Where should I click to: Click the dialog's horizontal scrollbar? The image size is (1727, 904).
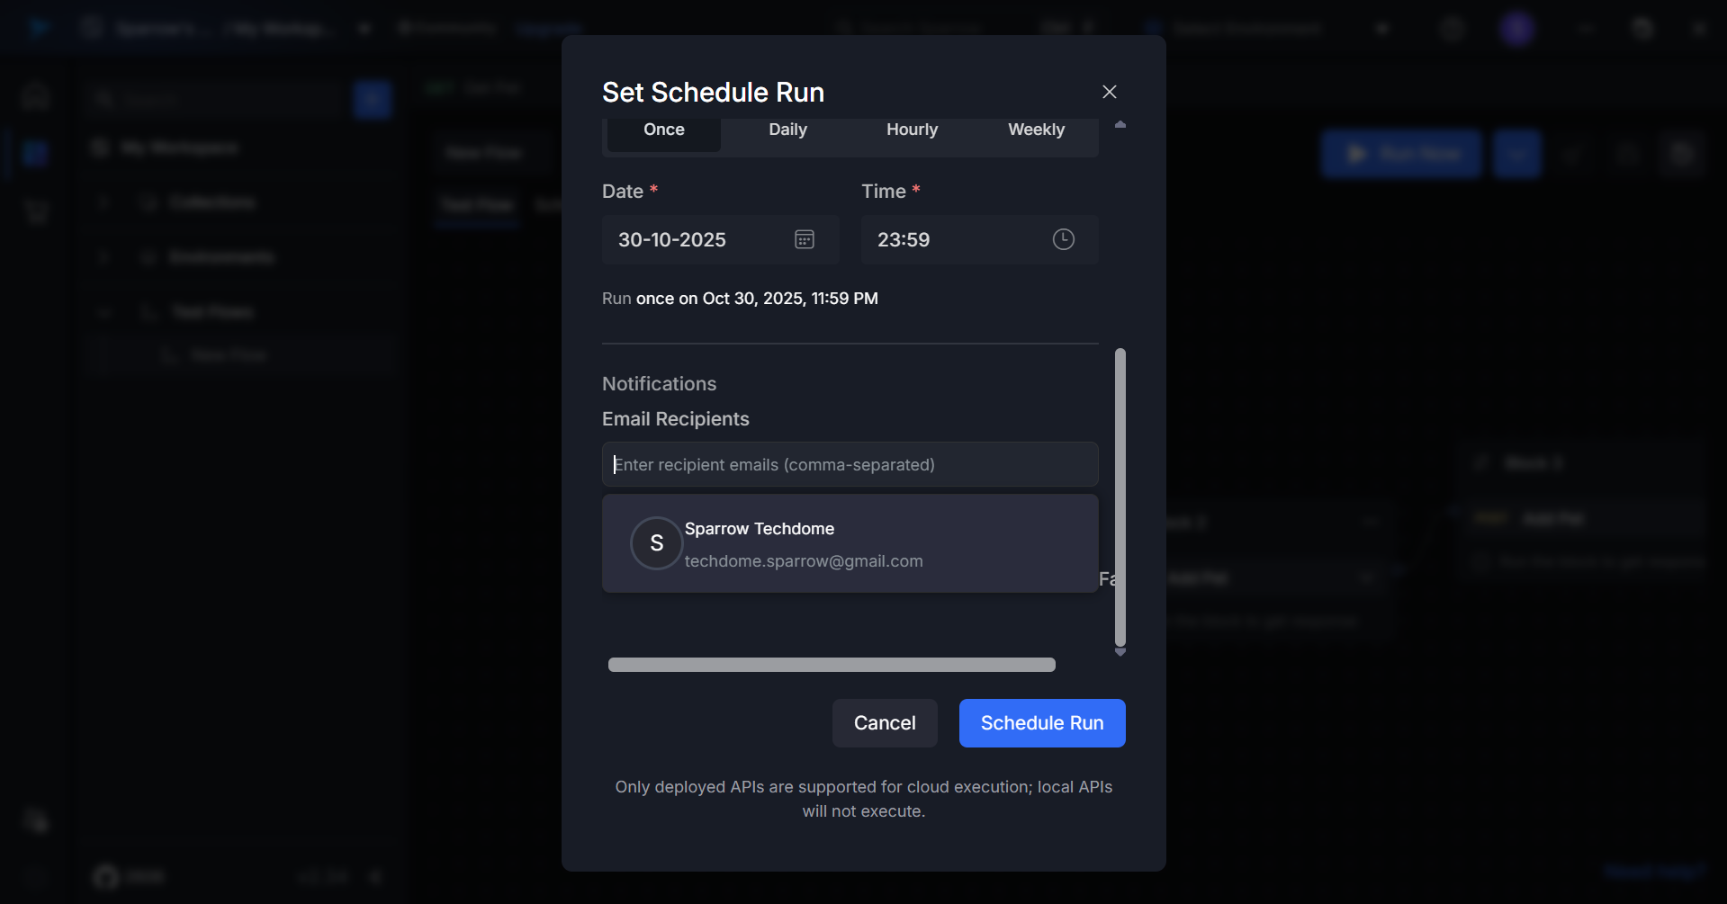[x=832, y=665]
